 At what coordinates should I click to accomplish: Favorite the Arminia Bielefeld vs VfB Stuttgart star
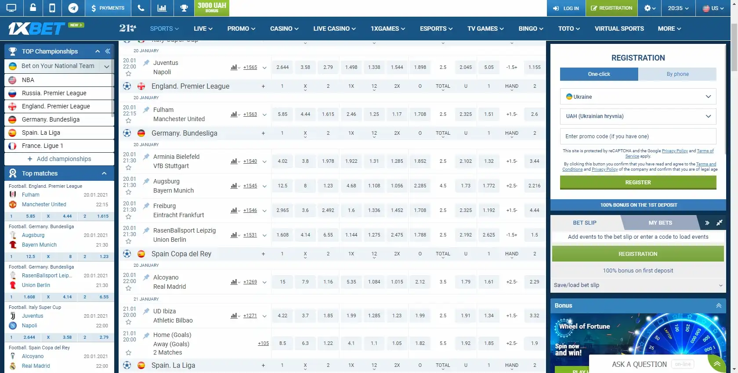coord(128,168)
